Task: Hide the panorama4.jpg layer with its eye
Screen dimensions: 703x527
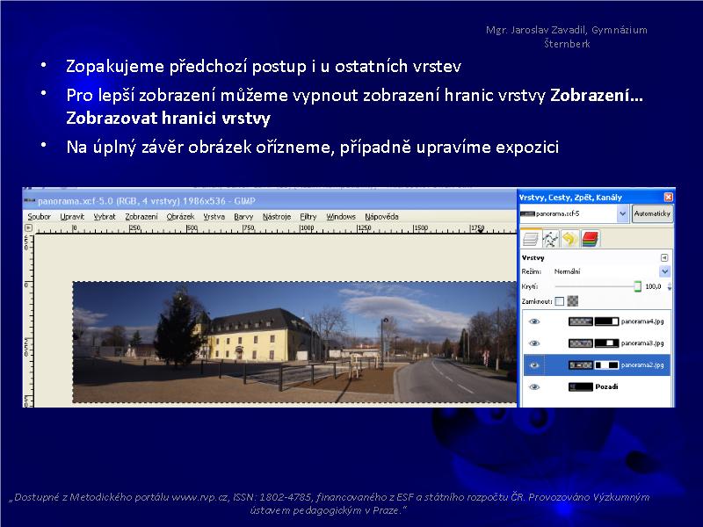Action: (x=534, y=321)
